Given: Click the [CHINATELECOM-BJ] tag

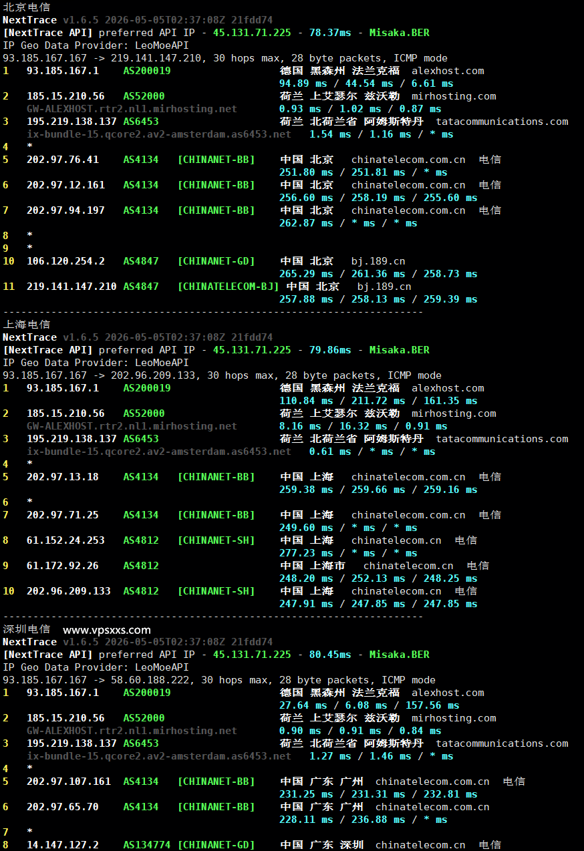Looking at the screenshot, I should [229, 287].
